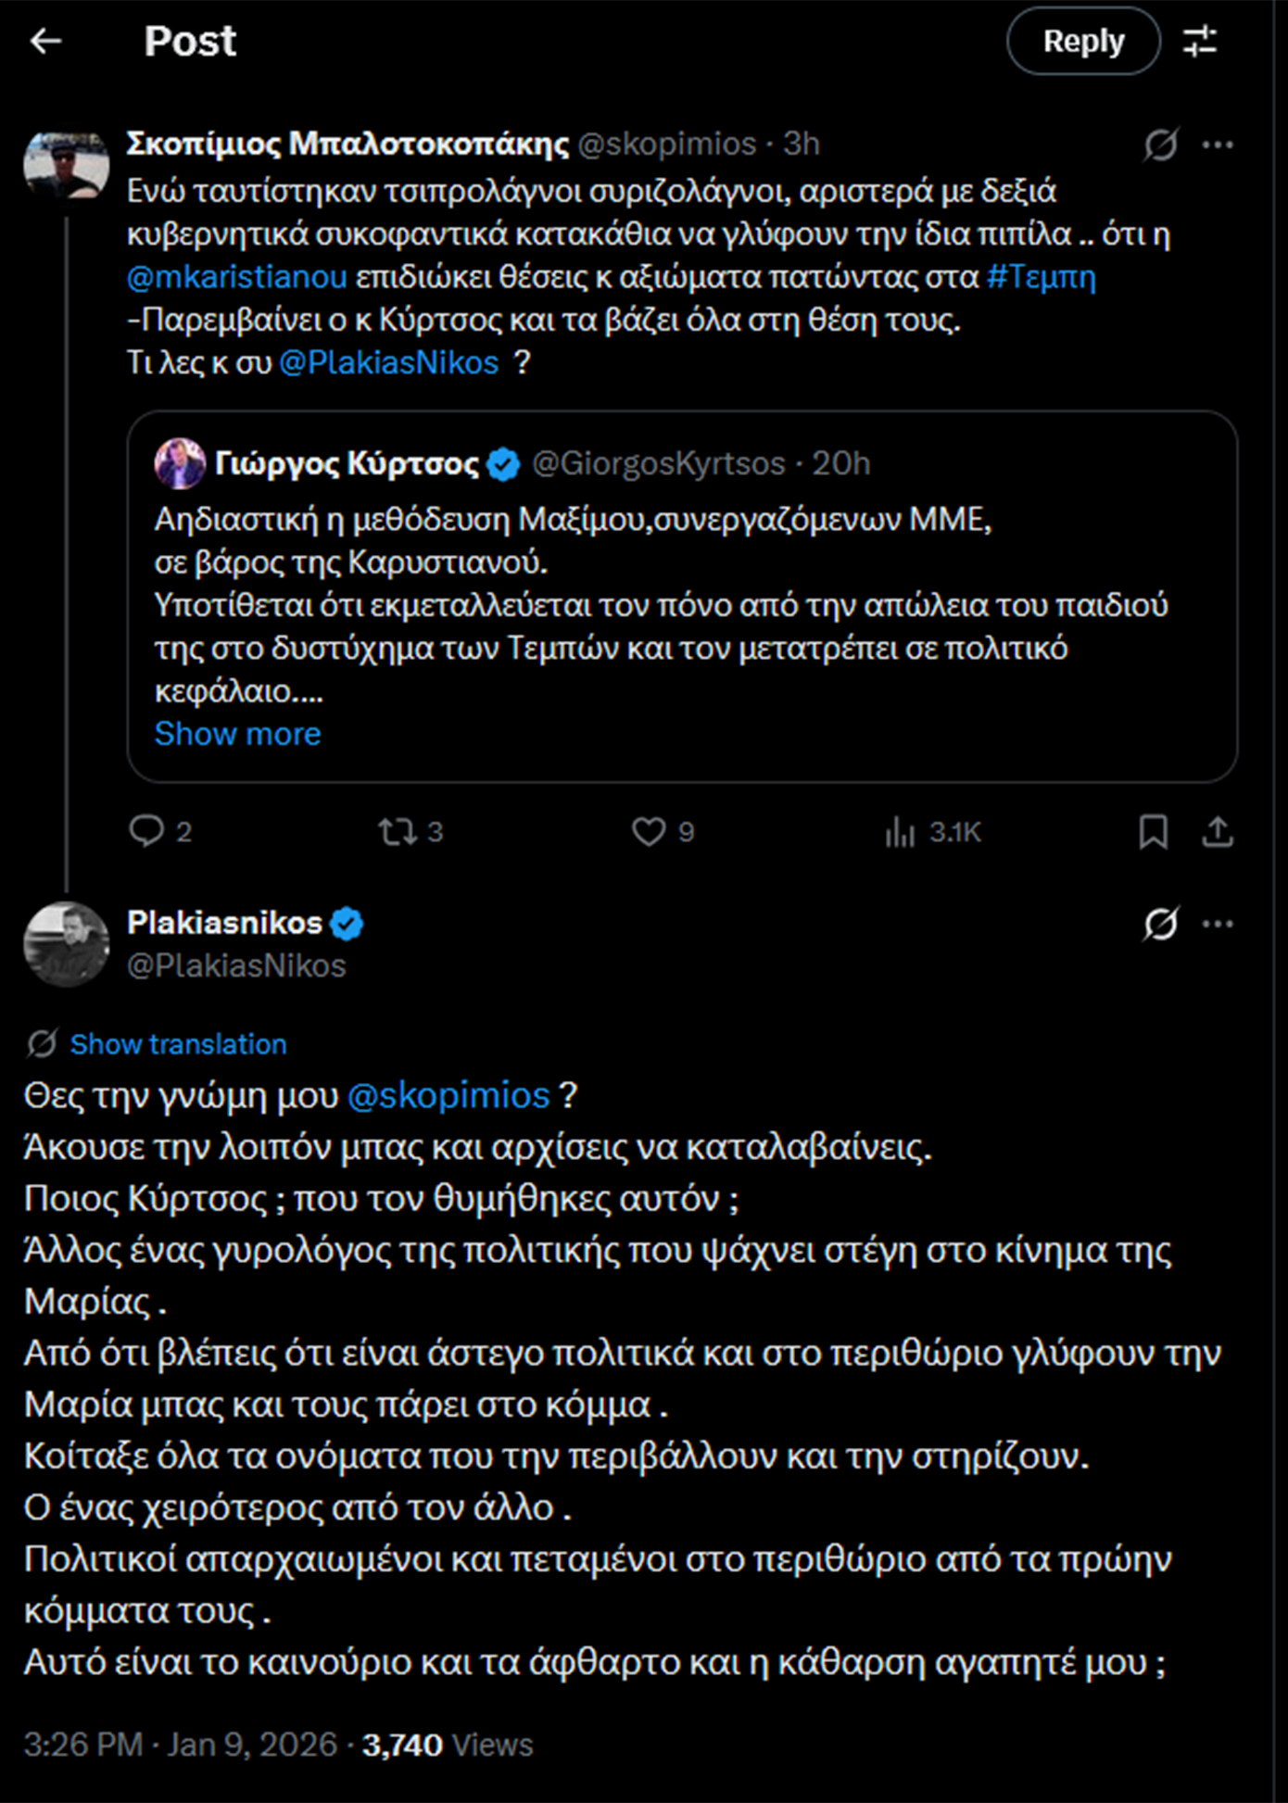The image size is (1288, 1803).
Task: Open reply filter settings icon
Action: click(x=1200, y=41)
